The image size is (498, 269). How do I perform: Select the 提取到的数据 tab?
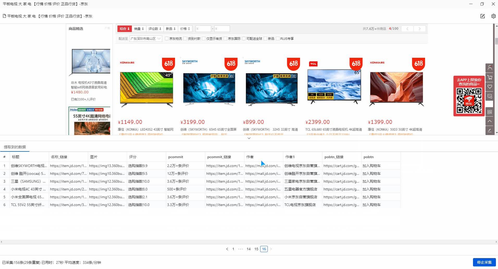pos(15,147)
